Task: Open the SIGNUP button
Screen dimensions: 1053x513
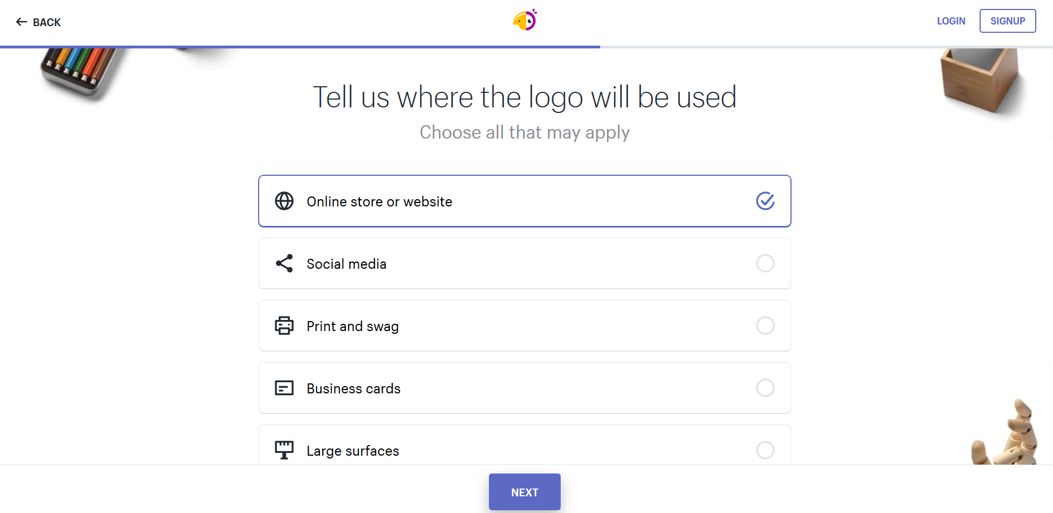Action: click(x=1007, y=21)
